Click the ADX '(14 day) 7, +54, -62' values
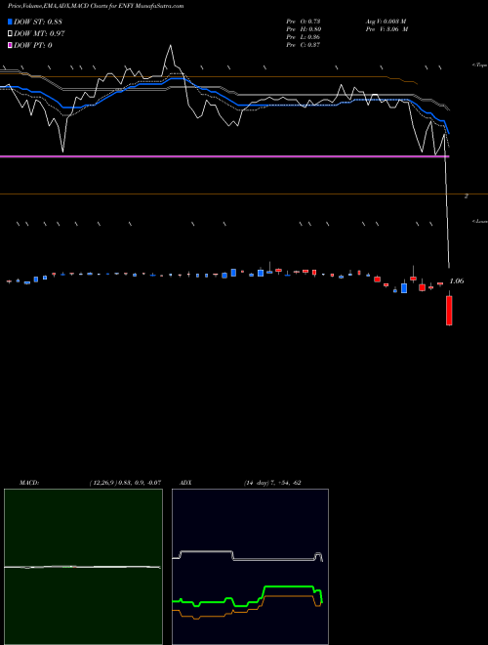This screenshot has height=645, width=488. 272,483
